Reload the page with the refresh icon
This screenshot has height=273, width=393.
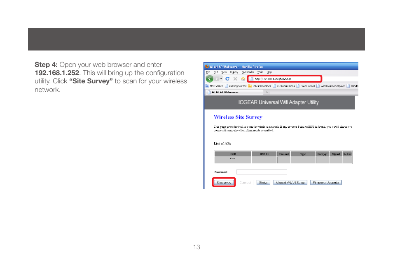coord(227,79)
